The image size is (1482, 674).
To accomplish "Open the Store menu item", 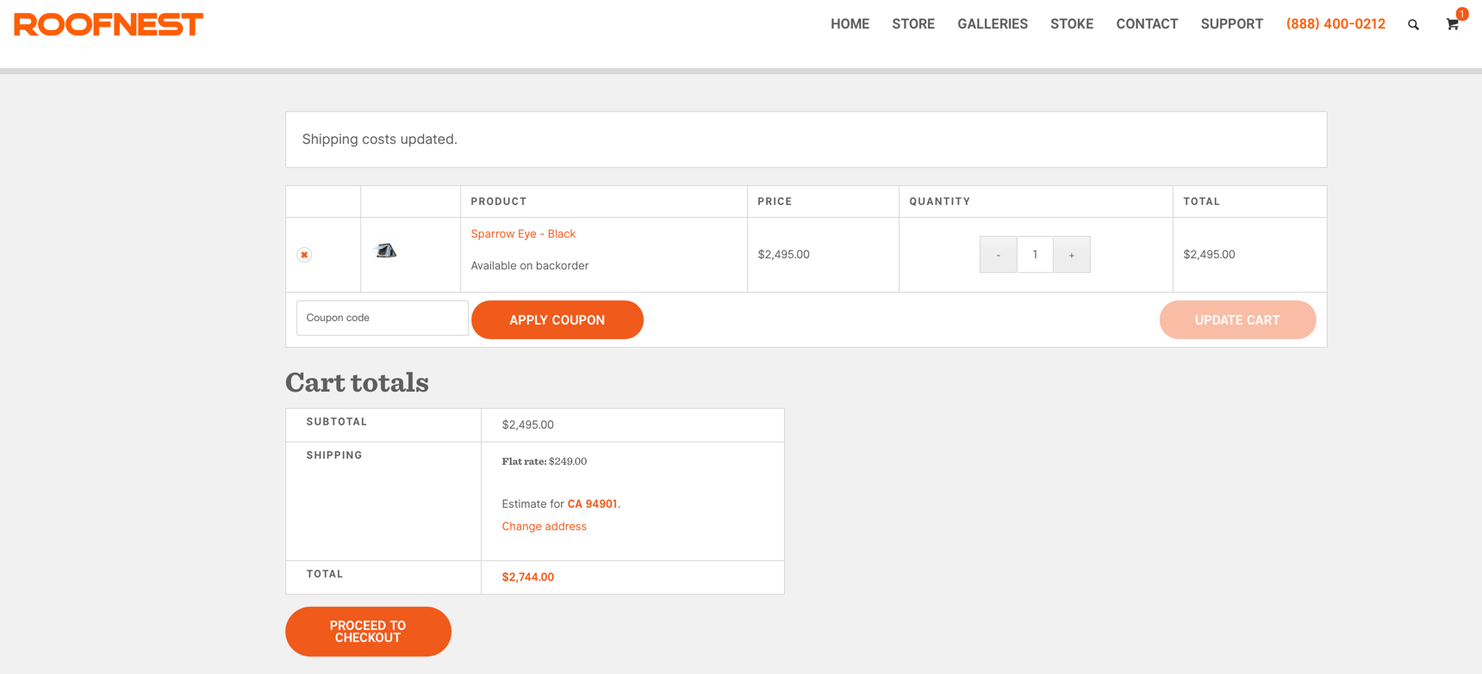I will point(913,24).
